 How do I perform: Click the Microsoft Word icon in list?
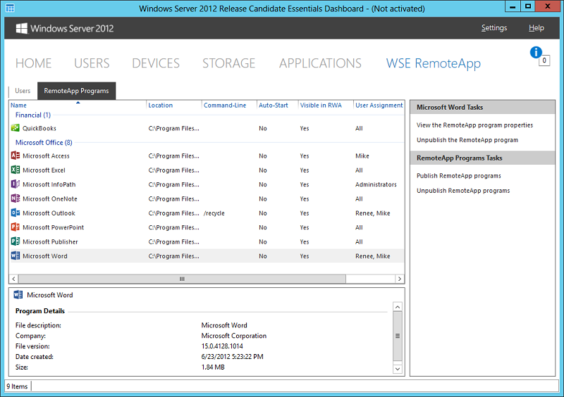pyautogui.click(x=15, y=256)
